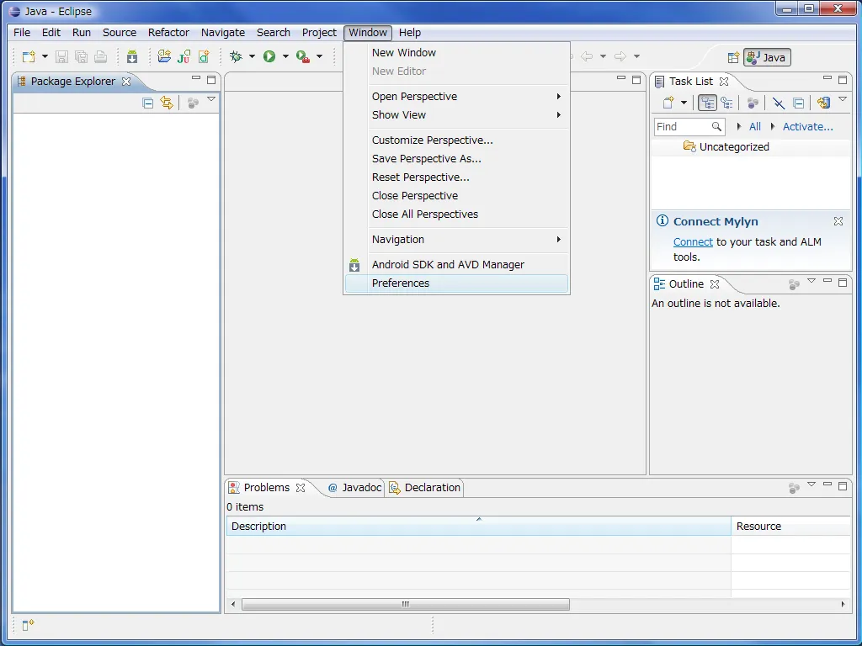Viewport: 862px width, 646px height.
Task: Click the magnifier icon in the Find box
Action: pyautogui.click(x=716, y=126)
